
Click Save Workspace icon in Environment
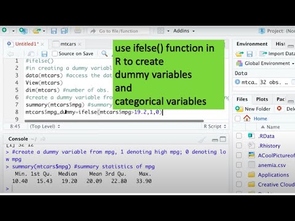tap(250, 54)
